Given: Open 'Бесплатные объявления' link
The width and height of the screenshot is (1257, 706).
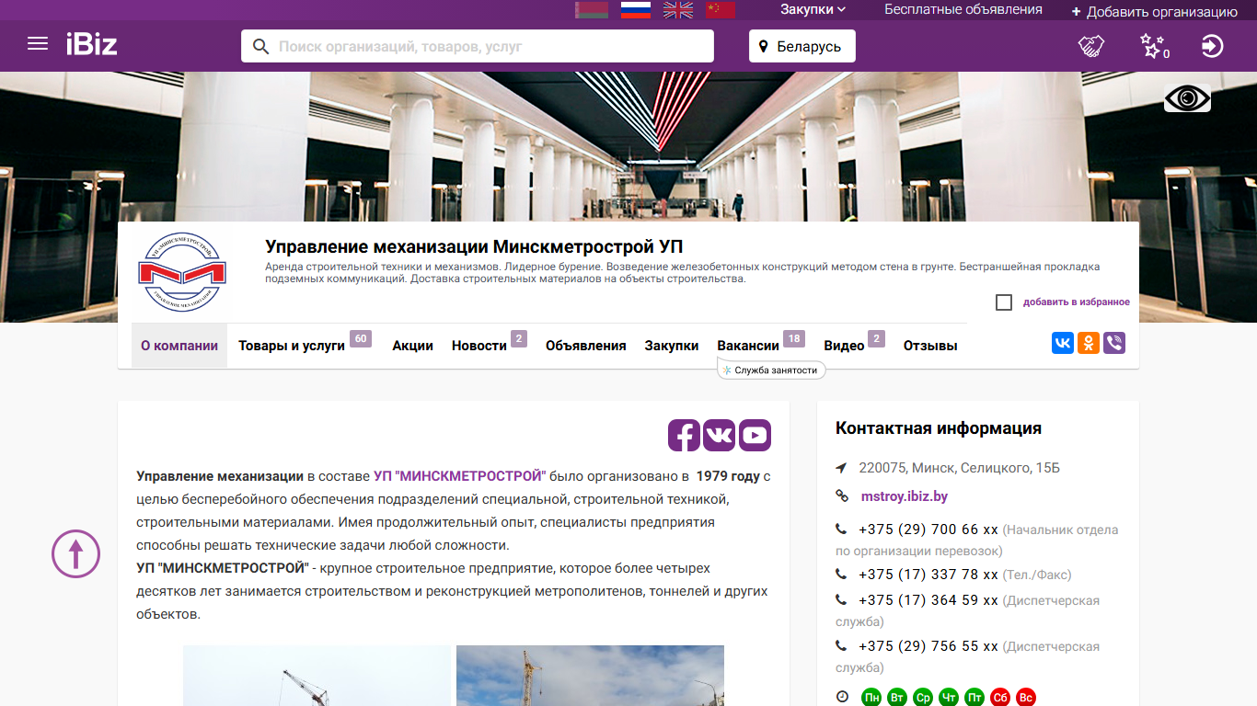Looking at the screenshot, I should click(x=963, y=9).
